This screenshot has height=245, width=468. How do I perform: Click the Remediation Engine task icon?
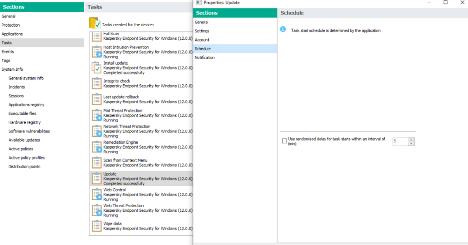(x=97, y=147)
